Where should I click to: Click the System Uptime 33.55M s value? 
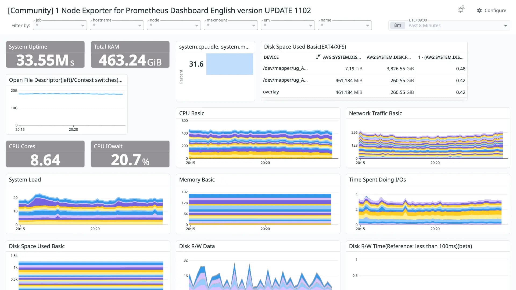(45, 60)
